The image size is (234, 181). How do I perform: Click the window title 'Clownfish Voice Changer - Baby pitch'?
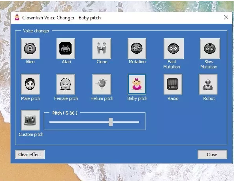pos(61,18)
